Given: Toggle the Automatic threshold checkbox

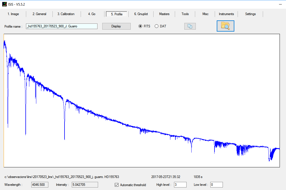Looking at the screenshot, I should [117, 185].
